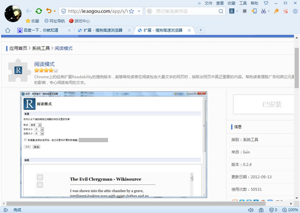
Task: Click 系统工具 breadcrumb link
Action: pos(41,48)
